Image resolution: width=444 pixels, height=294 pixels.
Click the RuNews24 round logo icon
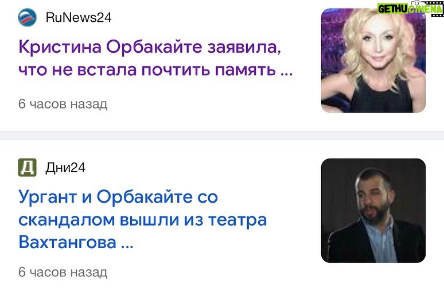pyautogui.click(x=27, y=17)
